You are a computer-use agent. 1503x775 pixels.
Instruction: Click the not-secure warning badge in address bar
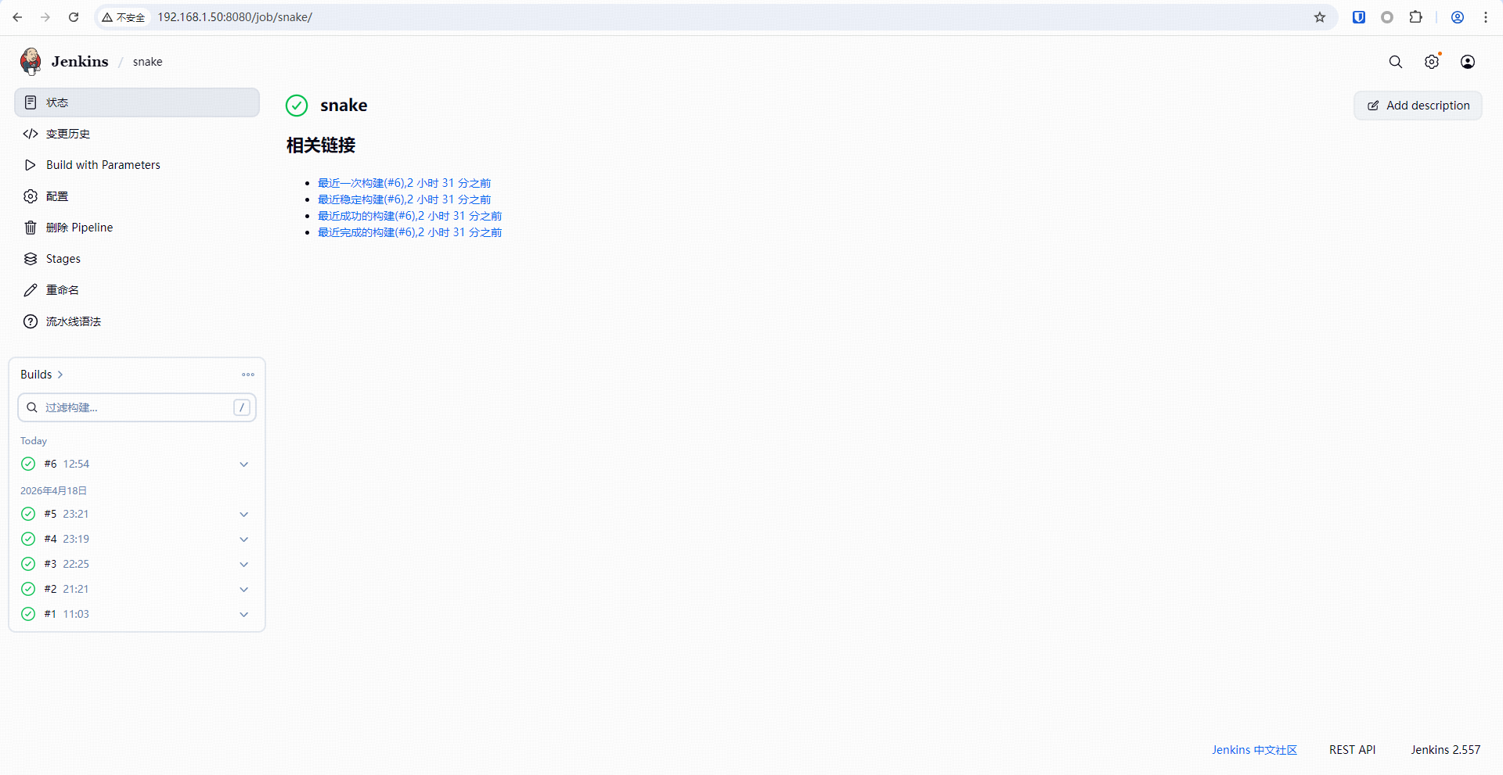124,17
